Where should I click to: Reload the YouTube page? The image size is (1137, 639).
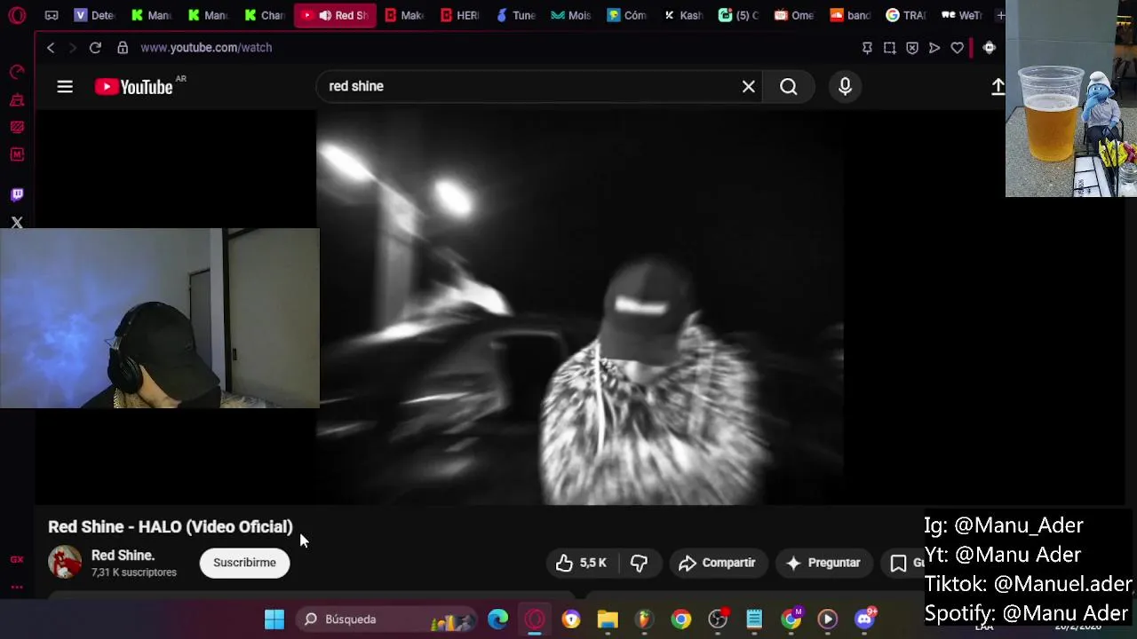point(95,48)
